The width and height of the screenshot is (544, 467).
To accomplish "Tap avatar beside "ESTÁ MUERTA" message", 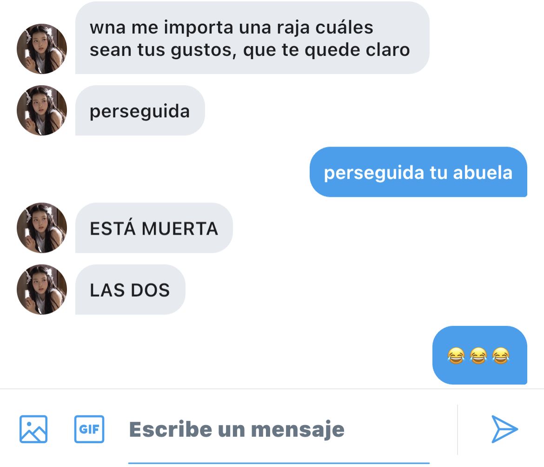I will [42, 228].
